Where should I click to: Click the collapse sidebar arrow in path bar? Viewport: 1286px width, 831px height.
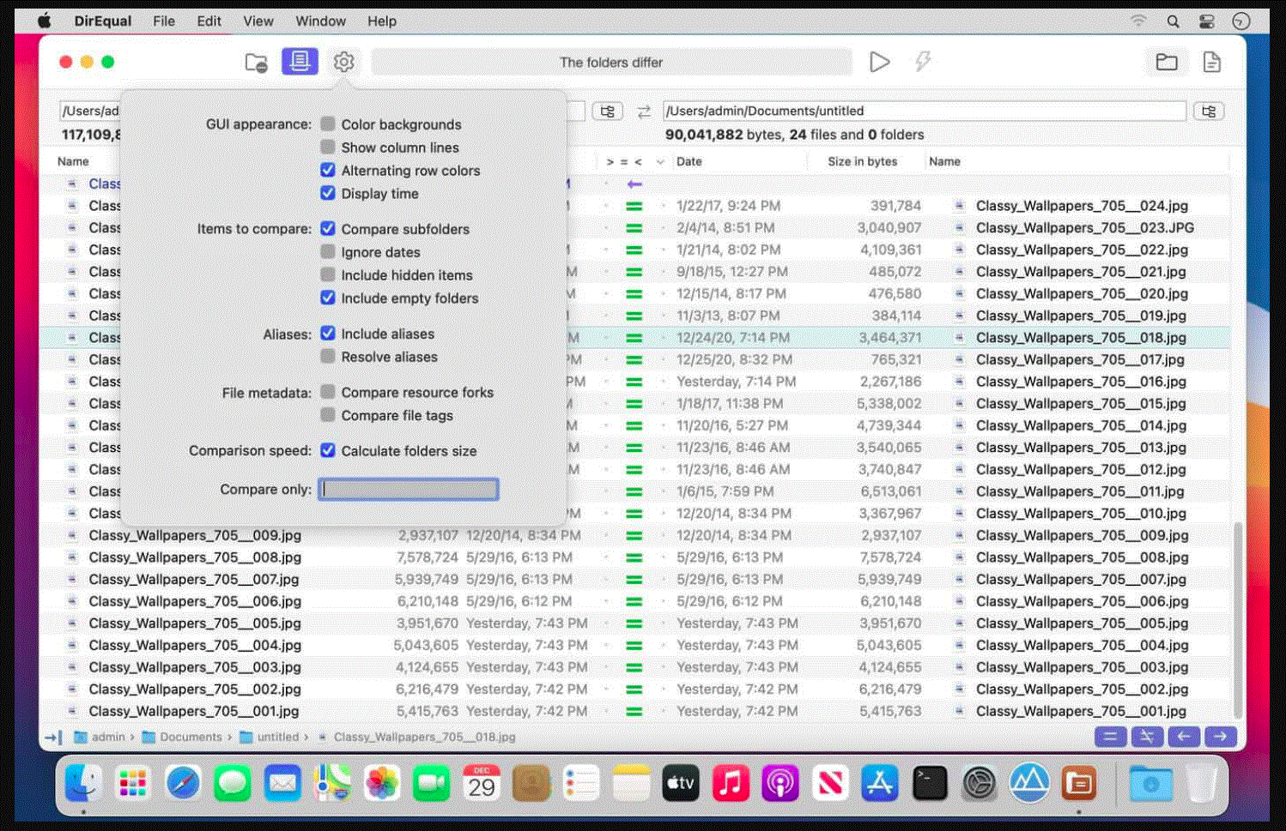coord(53,737)
